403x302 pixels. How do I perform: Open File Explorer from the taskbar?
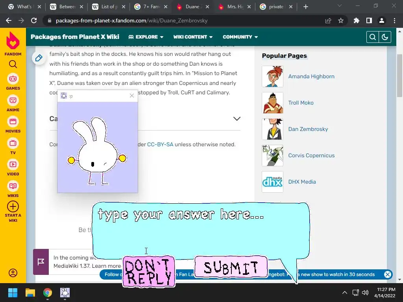click(30, 293)
